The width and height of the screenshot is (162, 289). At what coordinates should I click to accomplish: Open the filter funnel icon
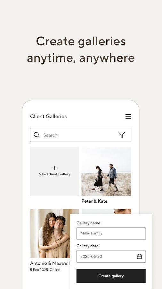(122, 135)
